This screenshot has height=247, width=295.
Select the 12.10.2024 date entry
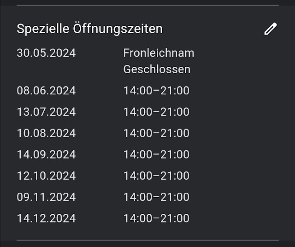tap(46, 176)
